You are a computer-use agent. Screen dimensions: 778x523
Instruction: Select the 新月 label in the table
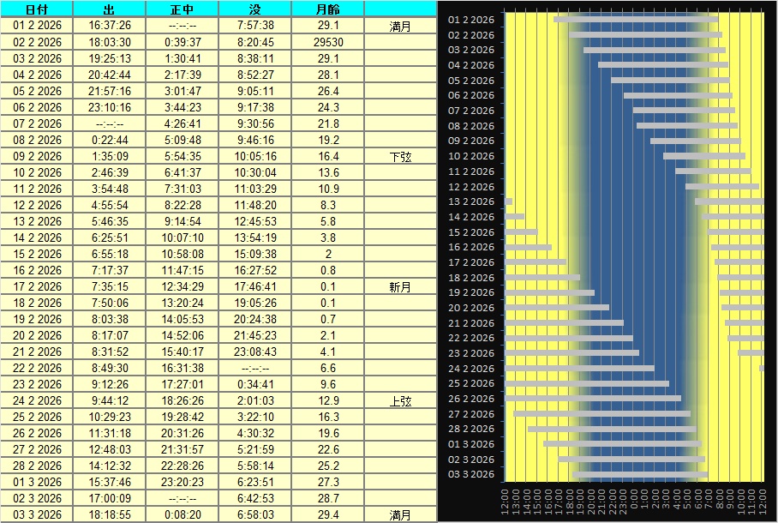pyautogui.click(x=400, y=287)
